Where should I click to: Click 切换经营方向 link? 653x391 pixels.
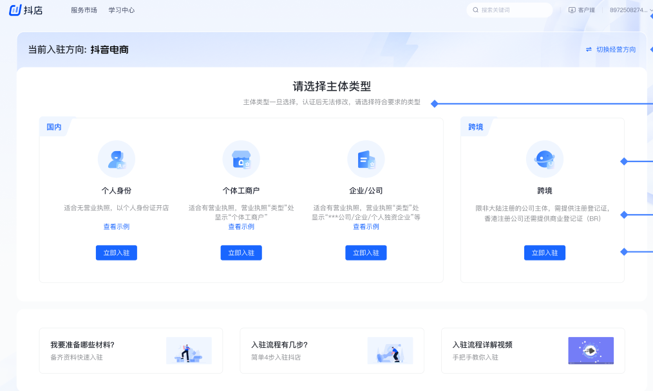point(616,50)
